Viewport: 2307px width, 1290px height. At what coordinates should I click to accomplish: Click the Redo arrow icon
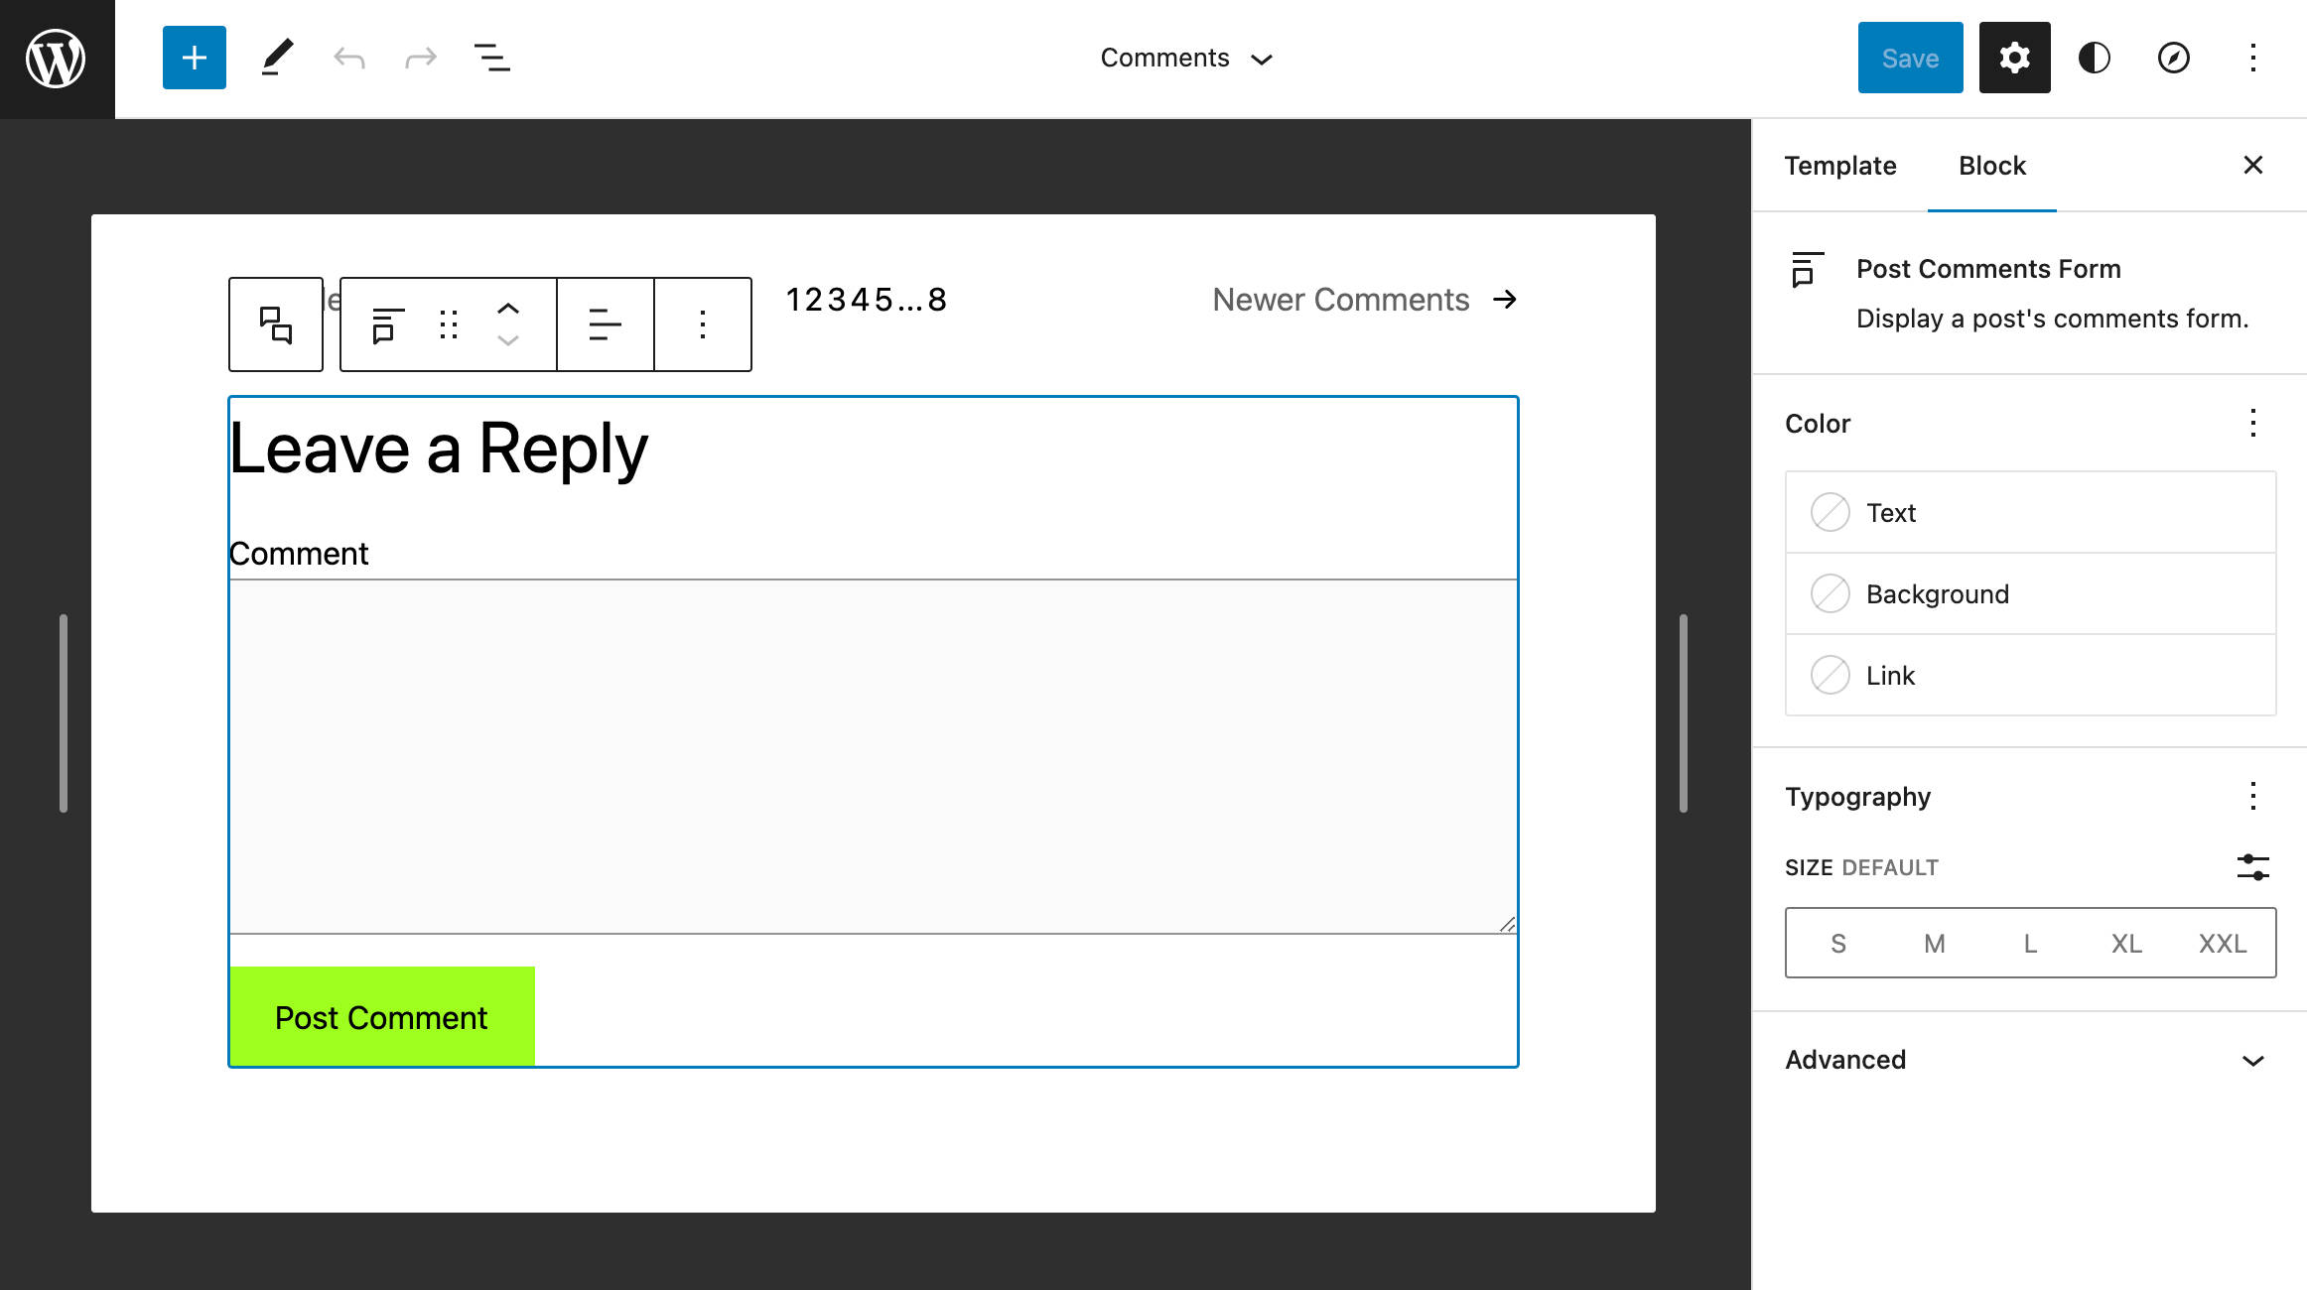(418, 59)
